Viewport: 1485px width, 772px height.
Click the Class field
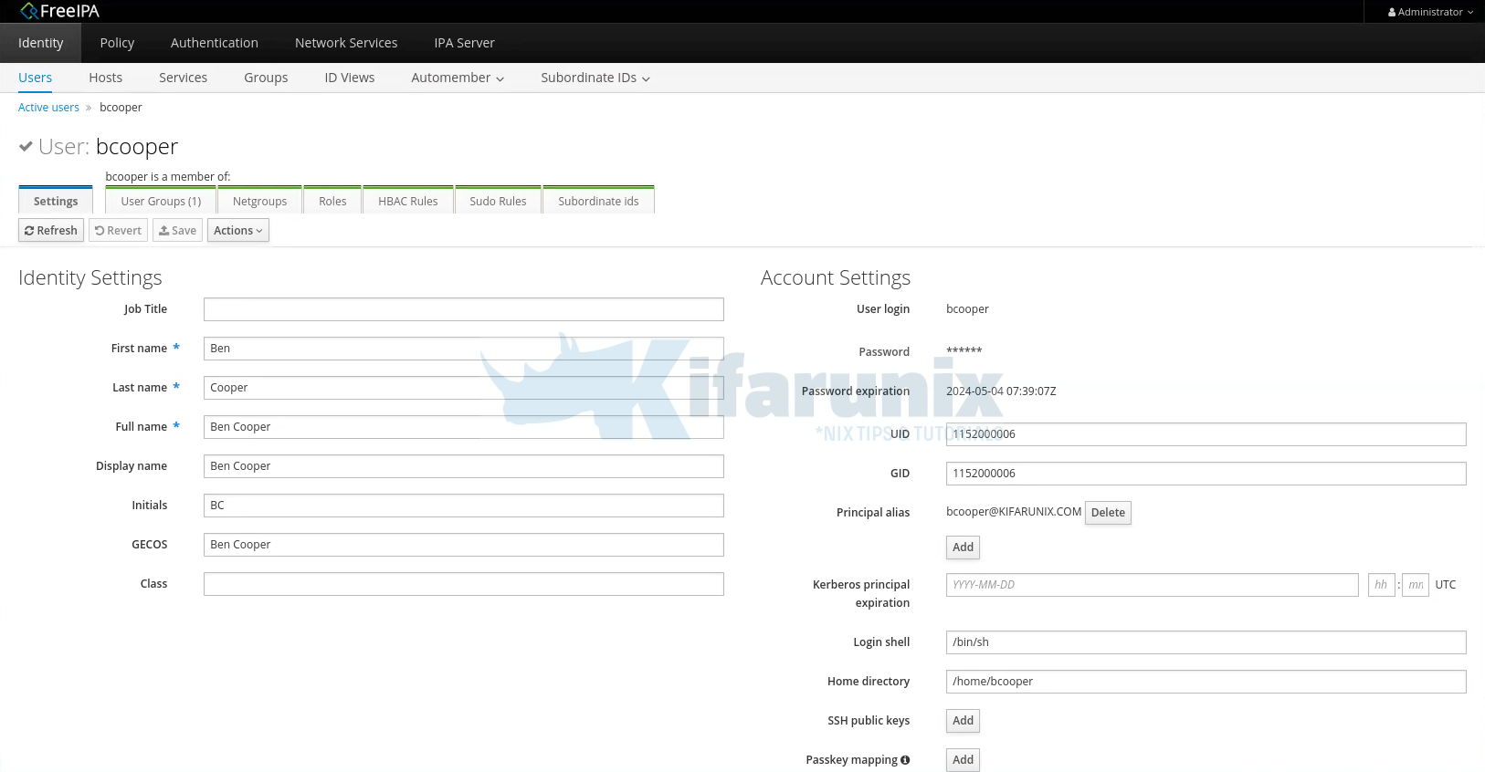[x=464, y=584]
